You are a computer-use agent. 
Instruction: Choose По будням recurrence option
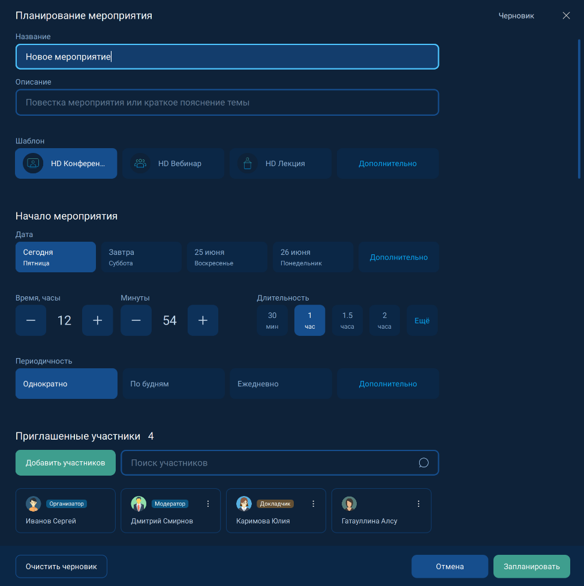tap(173, 384)
